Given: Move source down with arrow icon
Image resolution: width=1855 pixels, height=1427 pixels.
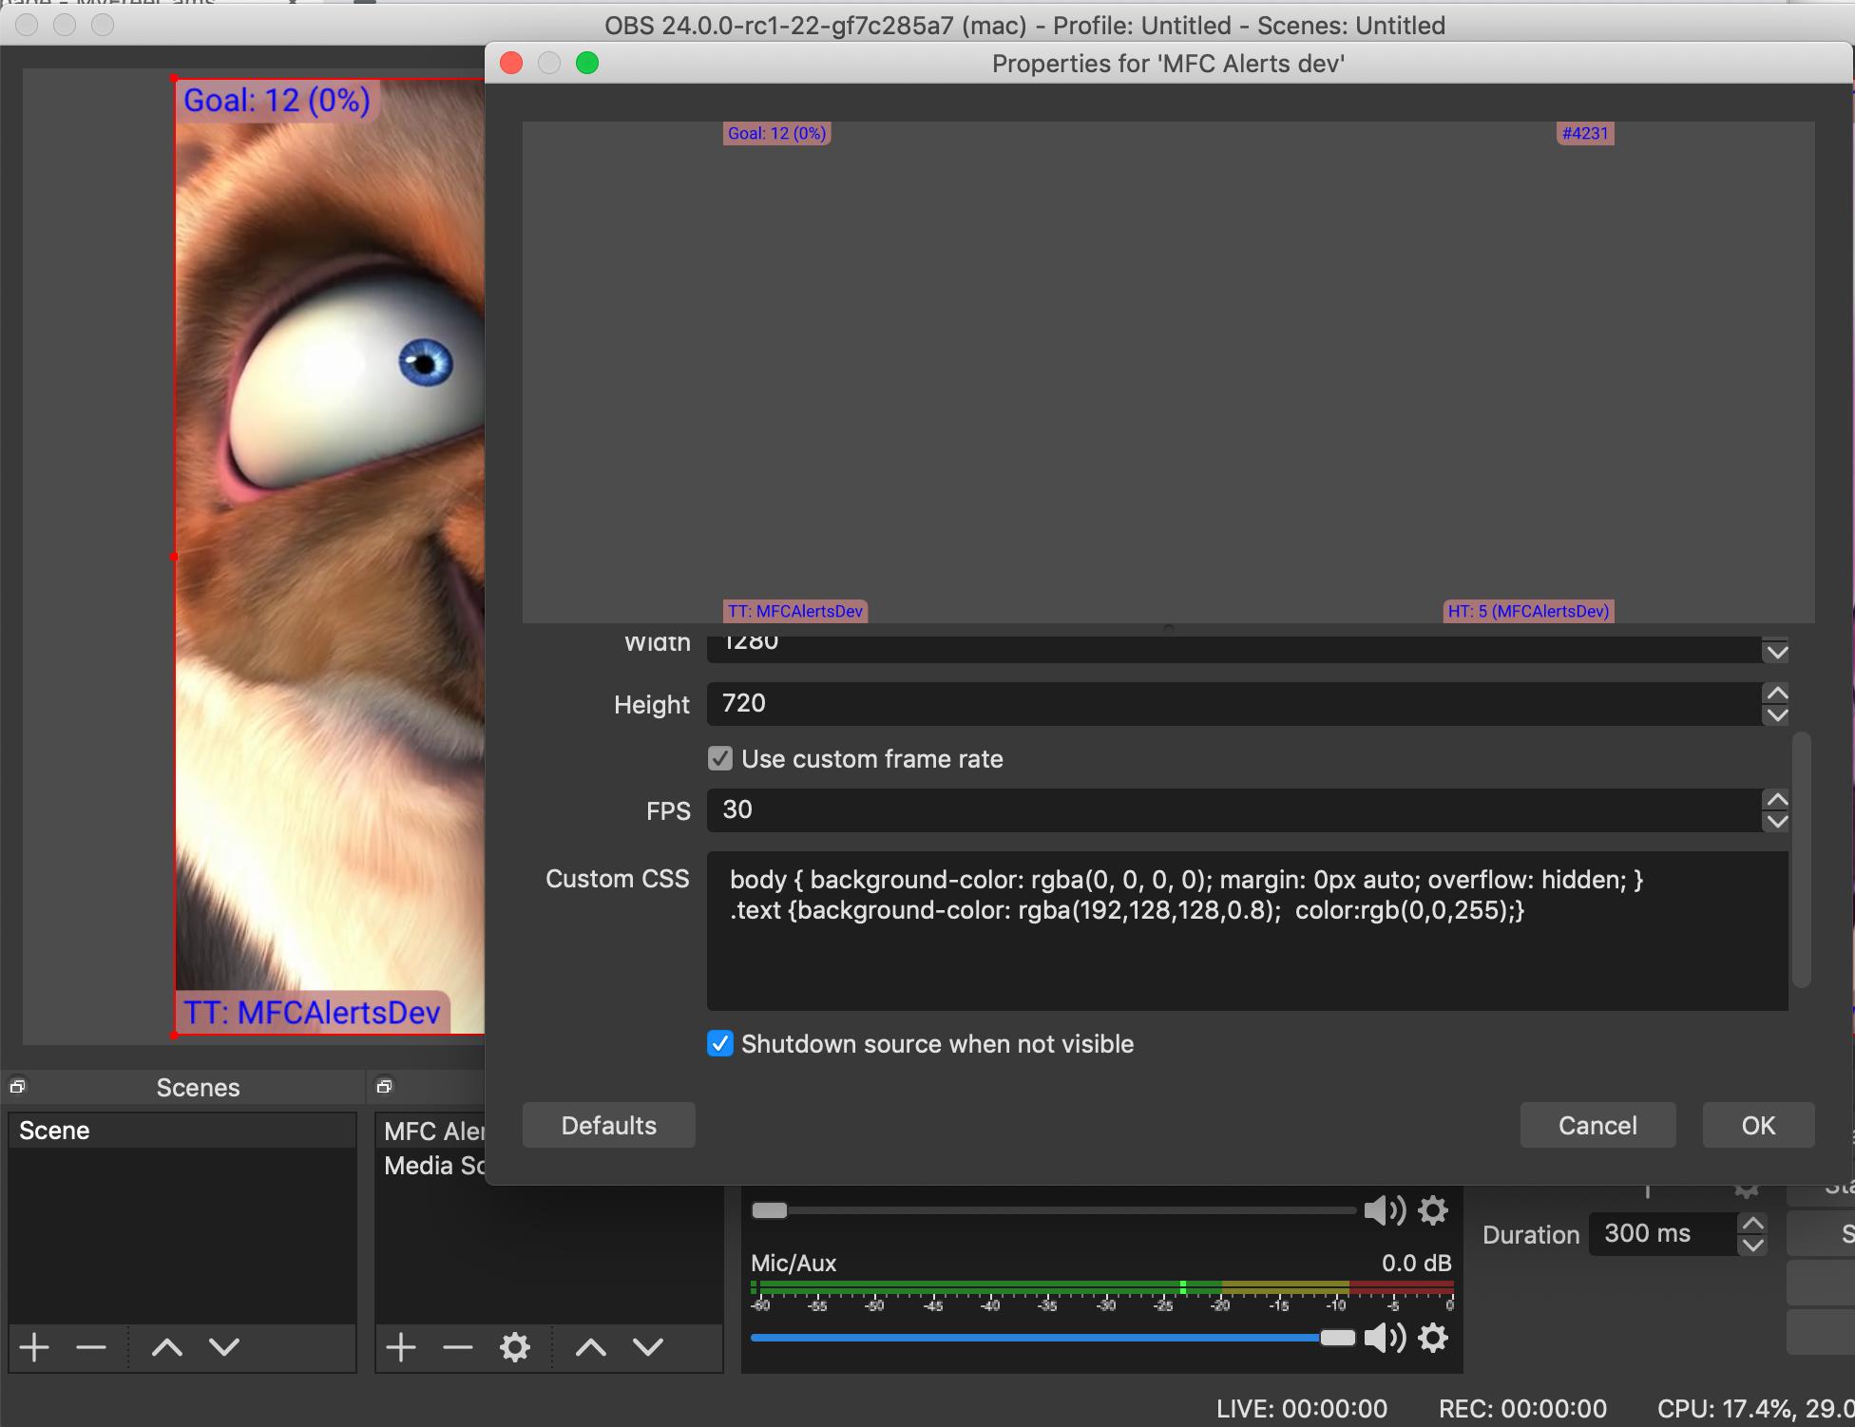Looking at the screenshot, I should pos(648,1347).
